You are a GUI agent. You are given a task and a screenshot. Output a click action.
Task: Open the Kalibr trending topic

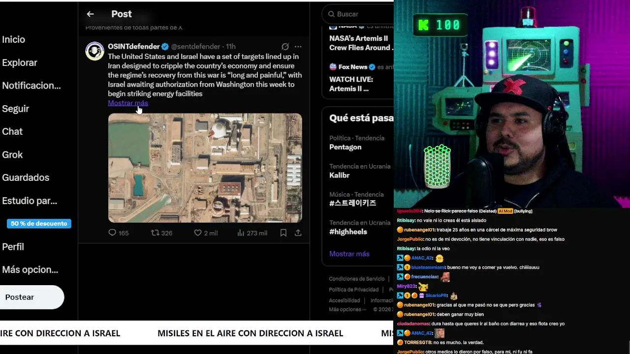(339, 175)
